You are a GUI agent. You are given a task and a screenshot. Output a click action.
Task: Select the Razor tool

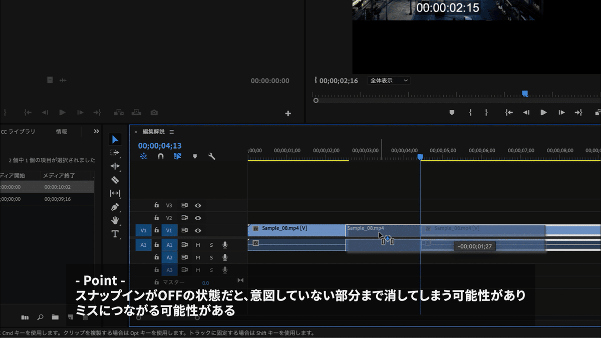(115, 180)
